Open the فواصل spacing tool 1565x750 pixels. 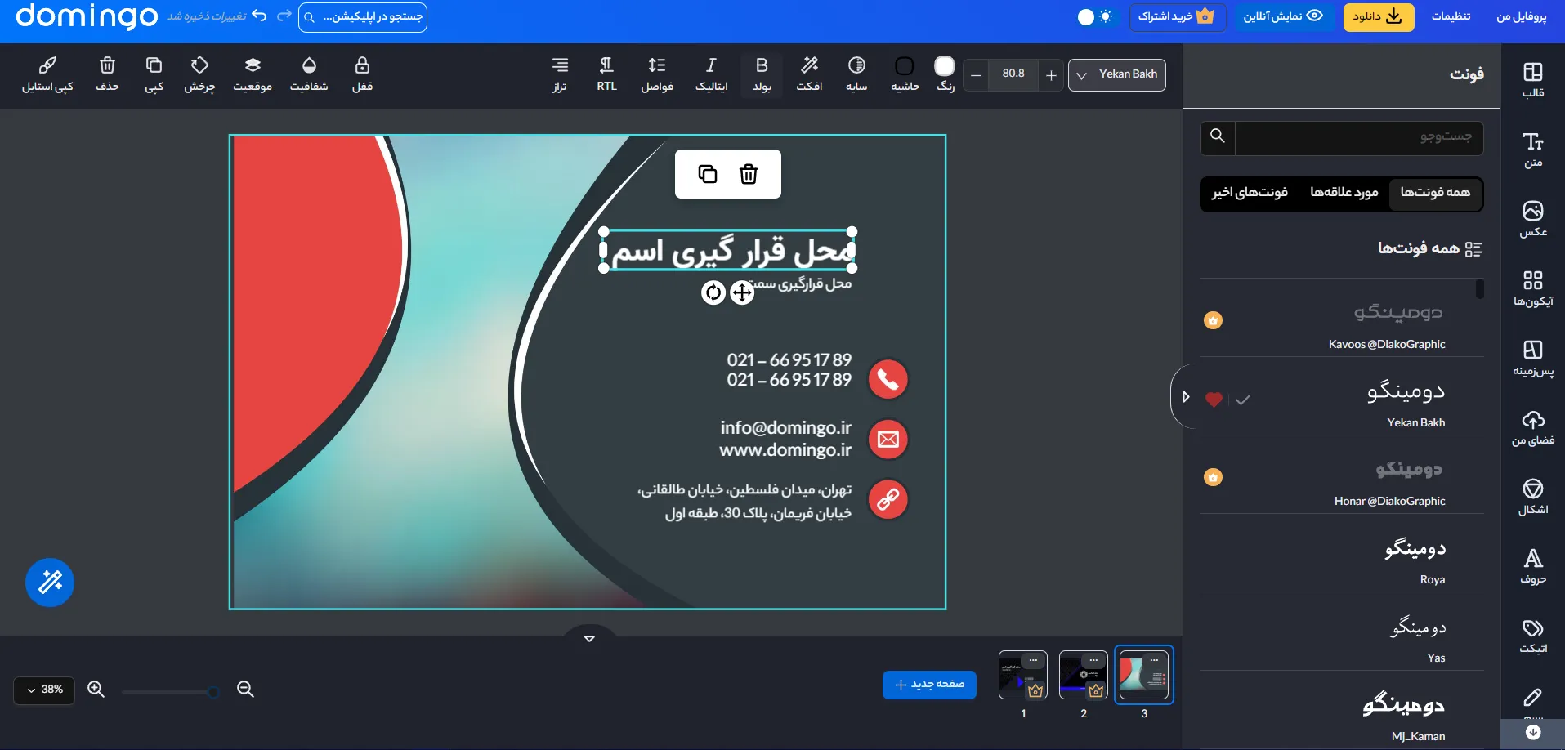[657, 74]
